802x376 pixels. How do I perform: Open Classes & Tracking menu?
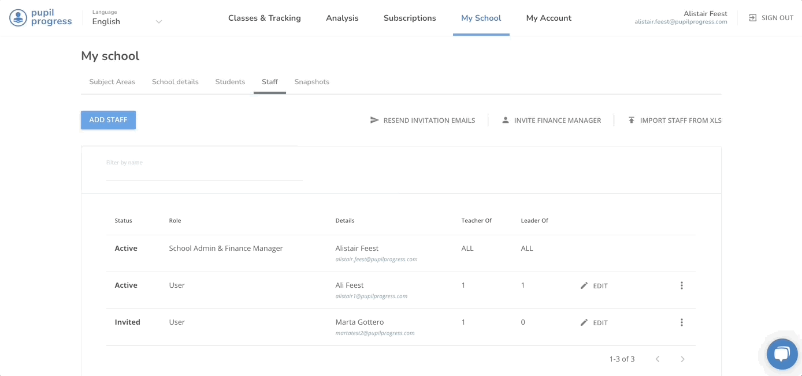[264, 18]
